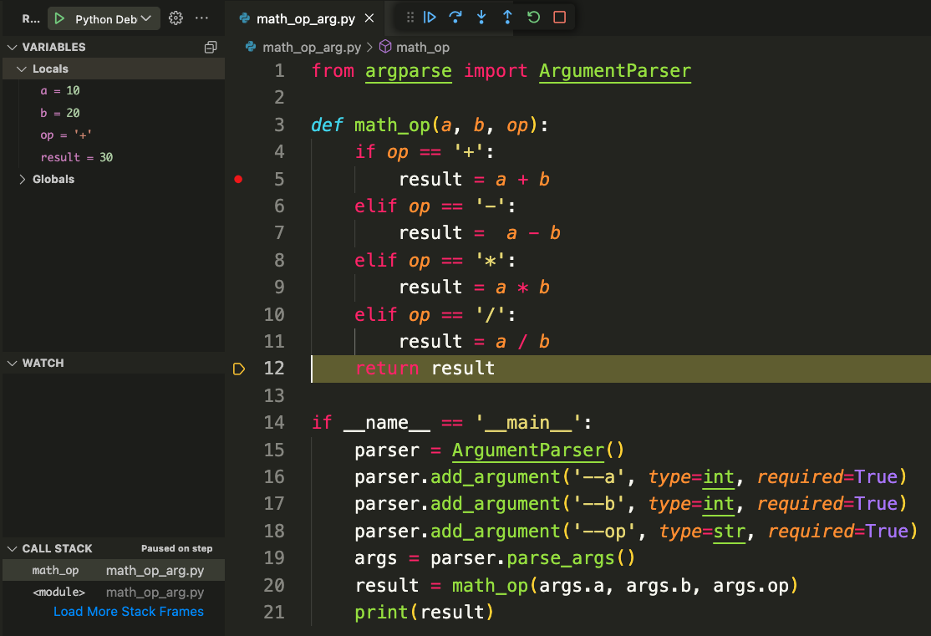Image resolution: width=931 pixels, height=636 pixels.
Task: Select the math_op stack frame
Action: click(114, 571)
